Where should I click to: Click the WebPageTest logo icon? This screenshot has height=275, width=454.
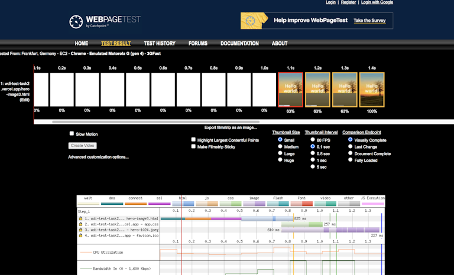click(x=76, y=22)
